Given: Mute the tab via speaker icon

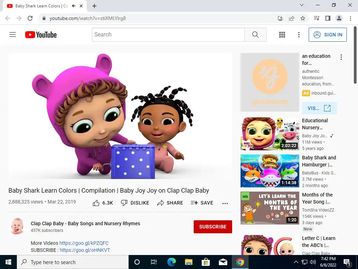Looking at the screenshot, I should 73,6.
